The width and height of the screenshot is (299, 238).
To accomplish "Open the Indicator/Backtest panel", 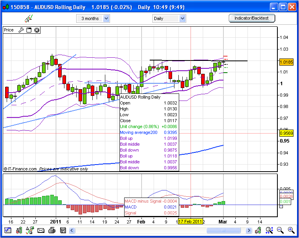I will click(252, 18).
